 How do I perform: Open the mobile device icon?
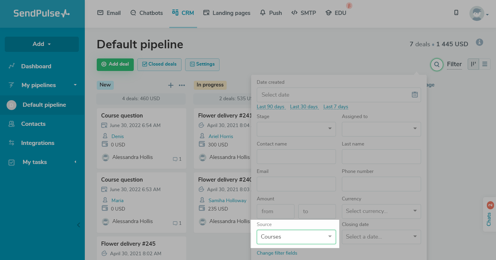tap(456, 13)
